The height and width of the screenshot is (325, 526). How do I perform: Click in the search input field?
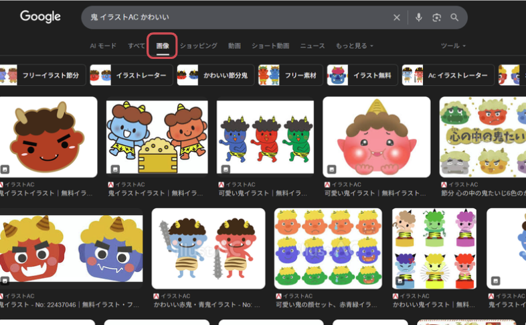coord(234,17)
